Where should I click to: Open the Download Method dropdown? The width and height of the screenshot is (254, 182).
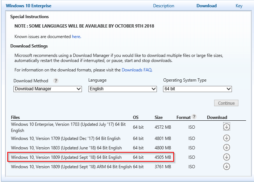click(x=47, y=89)
